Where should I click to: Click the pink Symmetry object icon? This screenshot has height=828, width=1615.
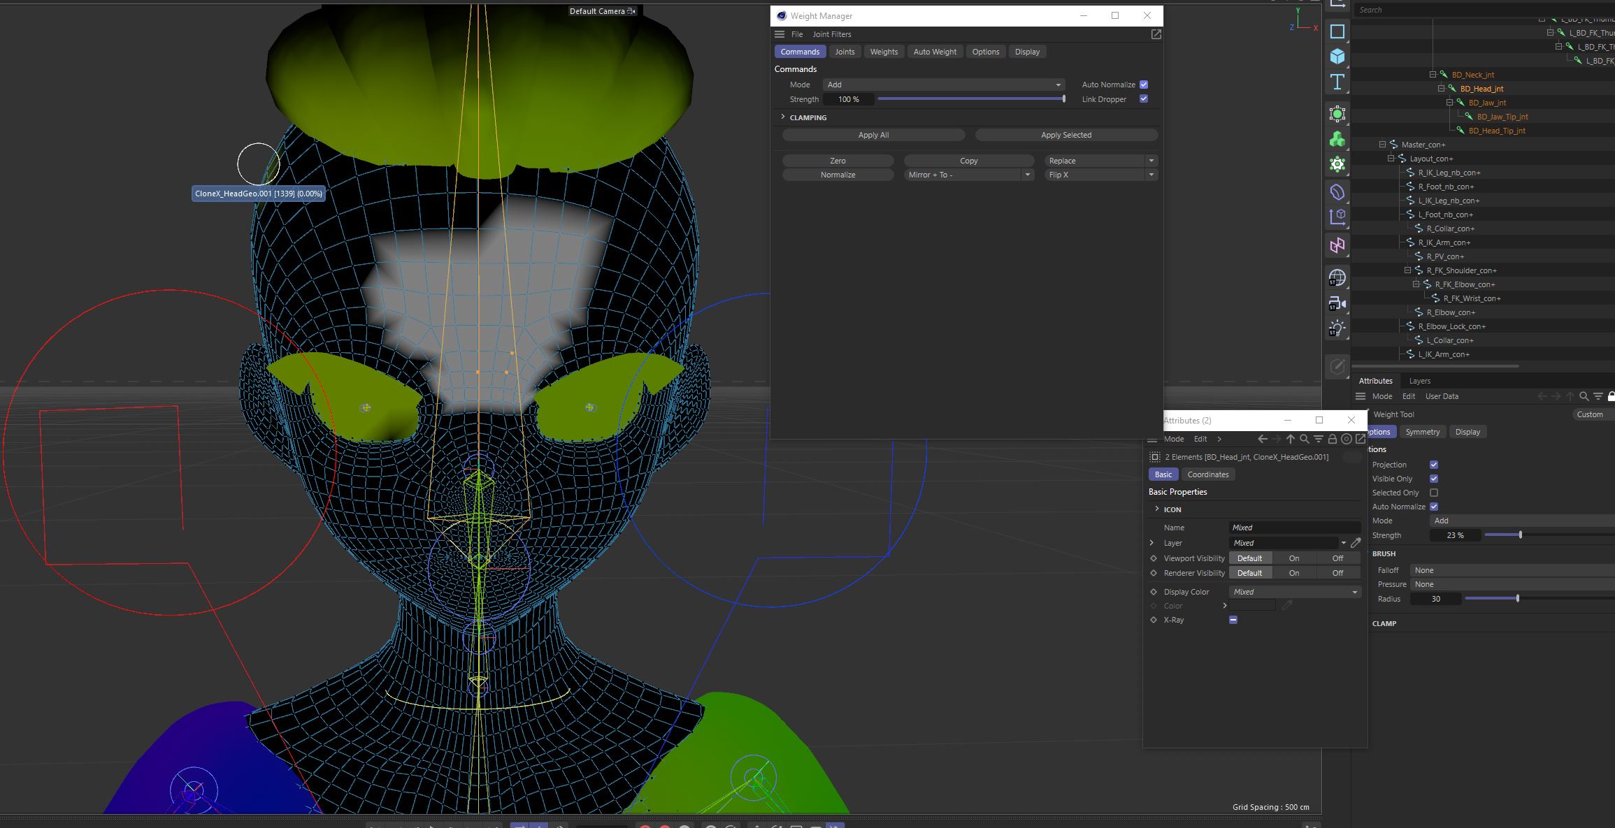tap(1337, 245)
